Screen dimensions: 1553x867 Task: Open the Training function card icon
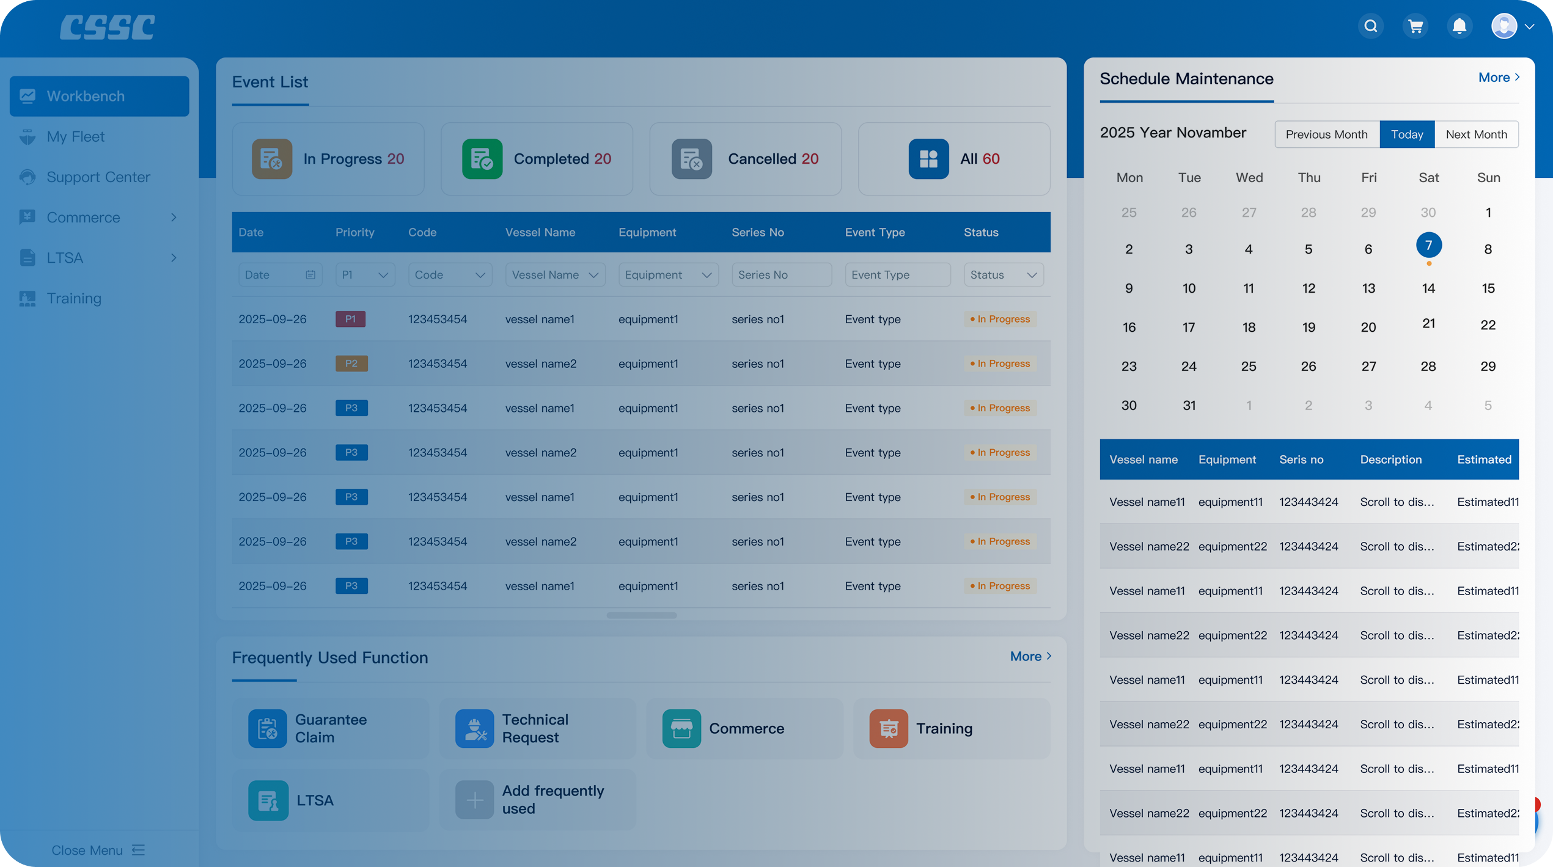point(889,728)
